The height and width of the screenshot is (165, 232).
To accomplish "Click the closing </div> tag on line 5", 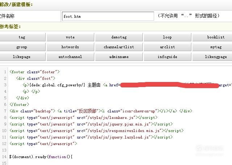I will pyautogui.click(x=22, y=98).
